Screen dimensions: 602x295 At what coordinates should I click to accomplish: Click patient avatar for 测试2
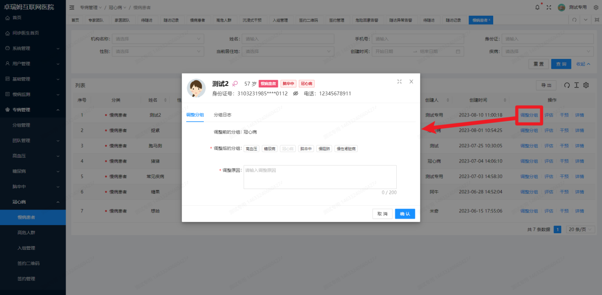tap(196, 88)
